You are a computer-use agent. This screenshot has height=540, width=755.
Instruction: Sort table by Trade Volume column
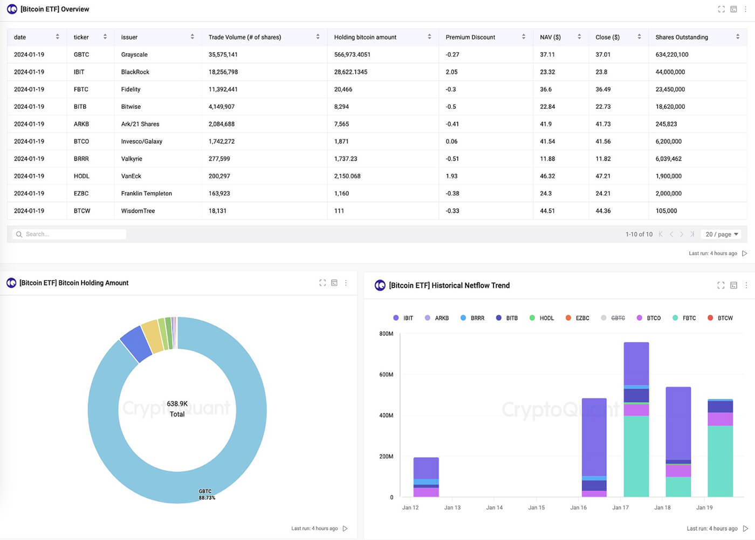tap(244, 37)
